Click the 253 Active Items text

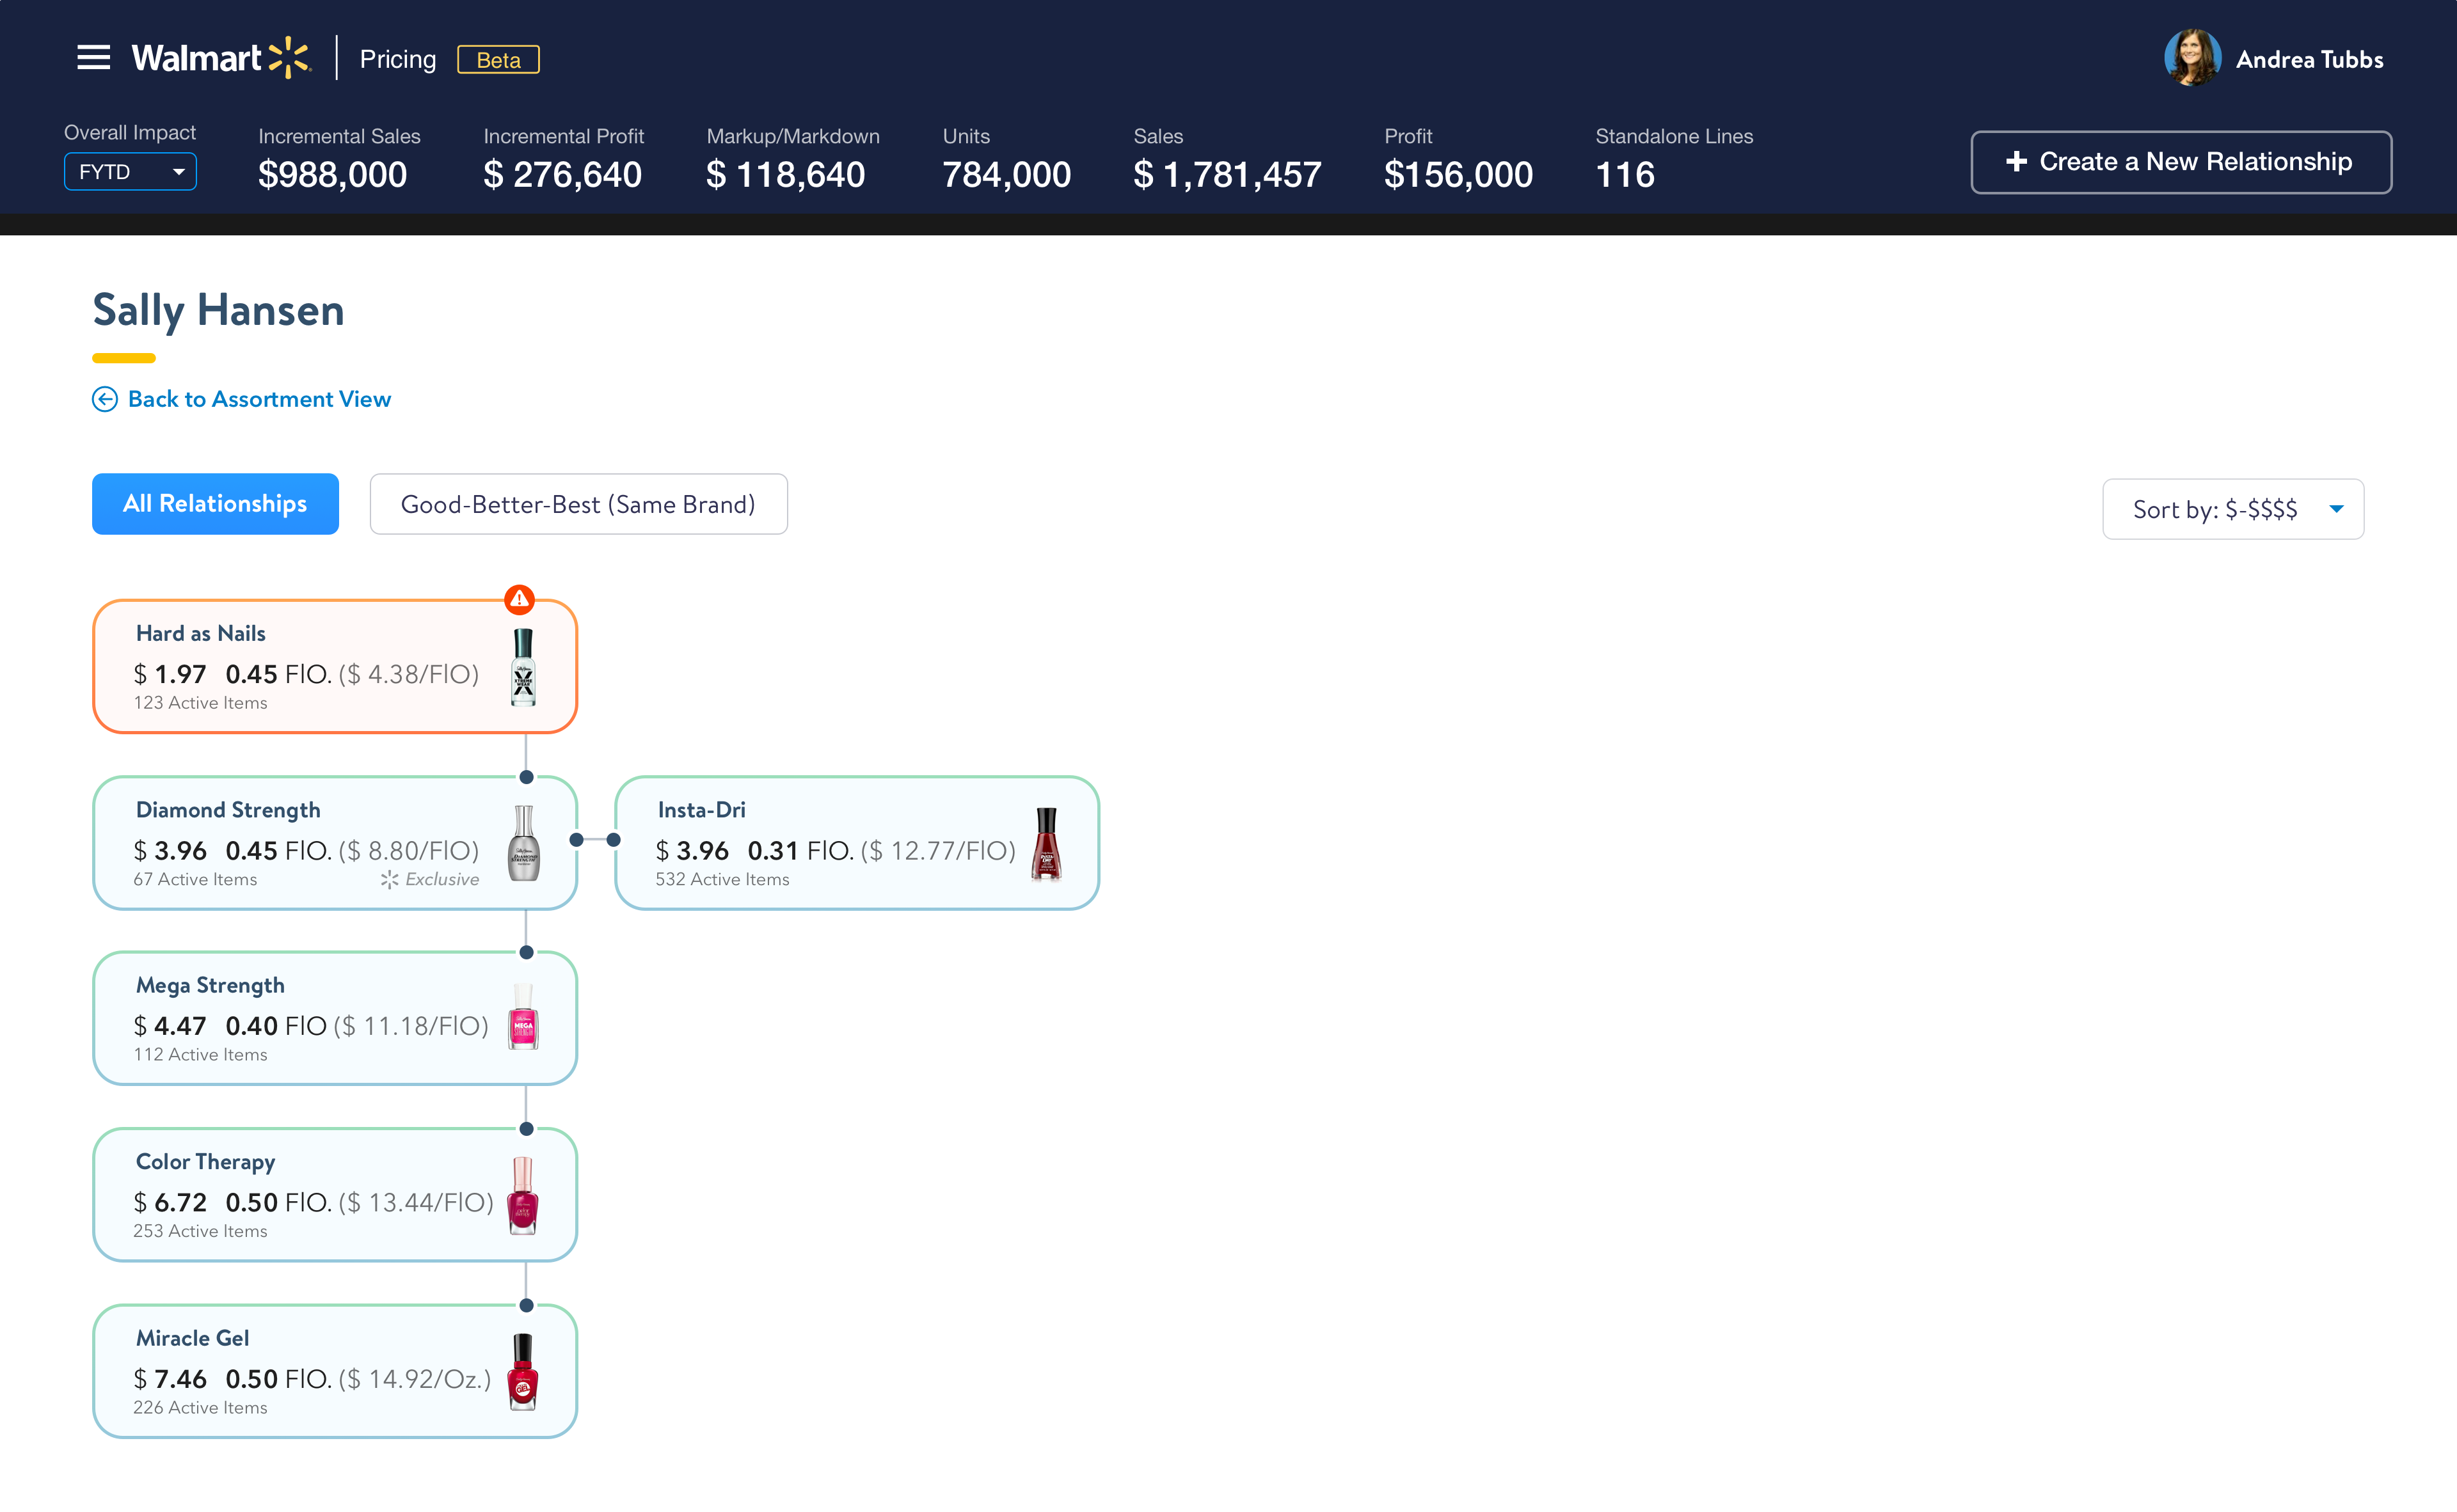pyautogui.click(x=200, y=1231)
